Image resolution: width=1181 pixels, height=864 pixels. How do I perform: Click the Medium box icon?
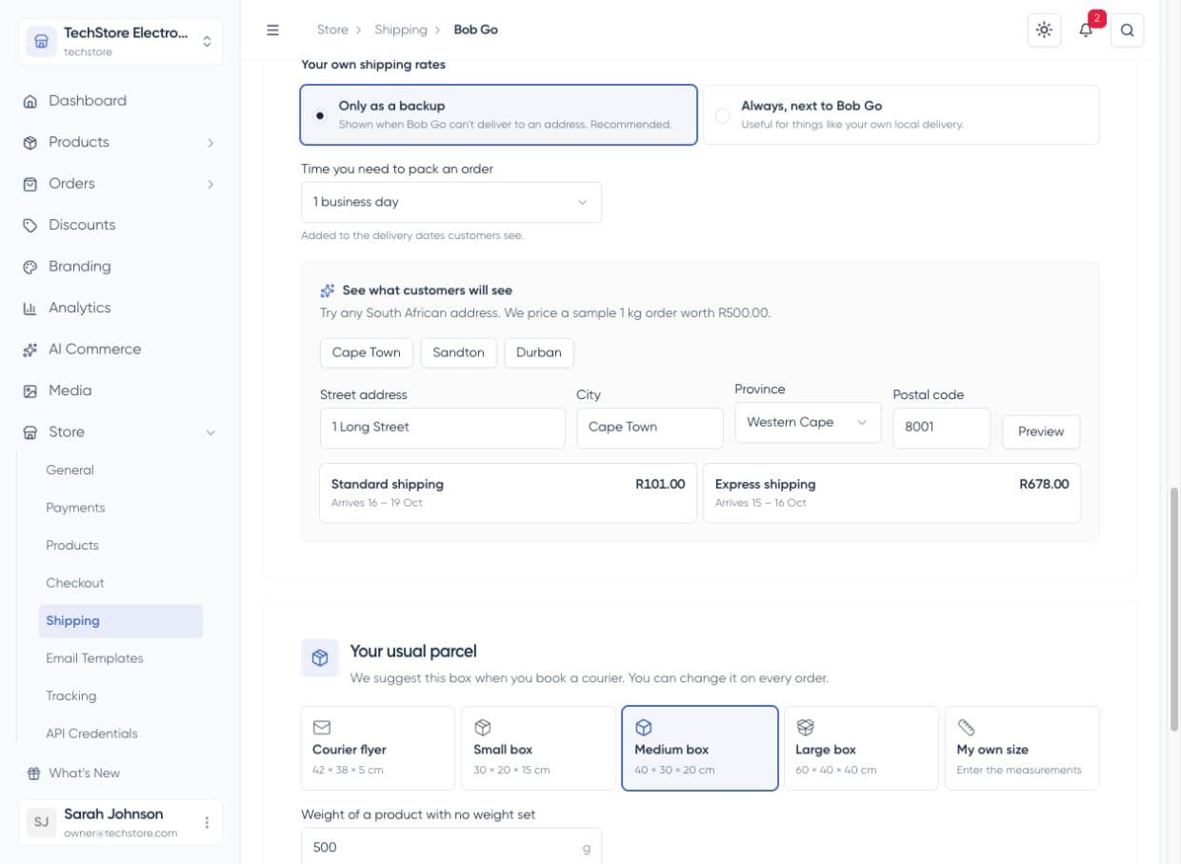[644, 728]
